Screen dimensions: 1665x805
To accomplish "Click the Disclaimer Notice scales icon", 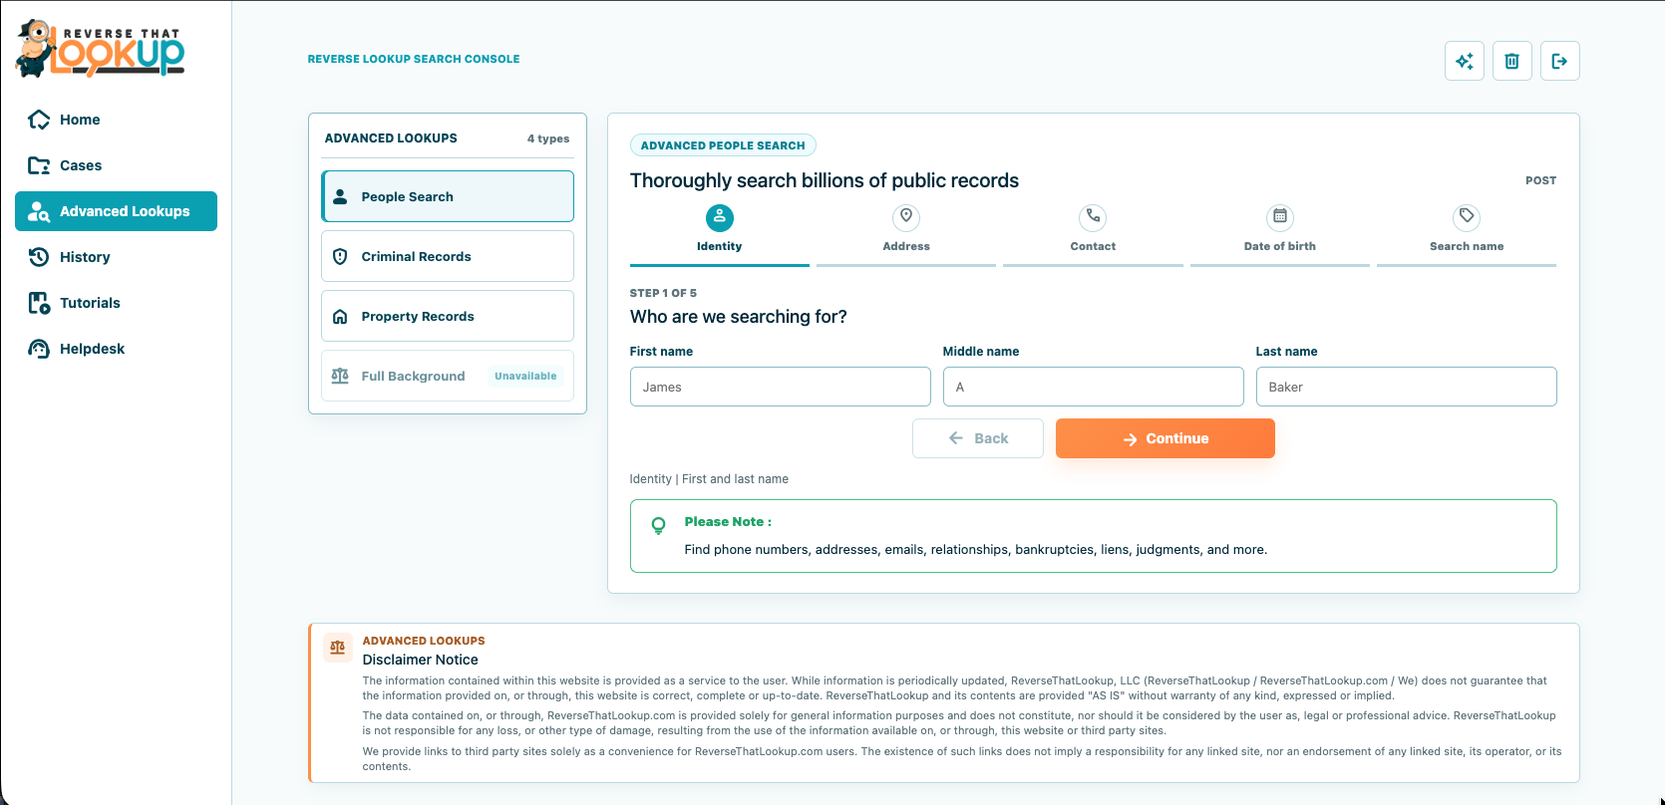I will point(338,648).
